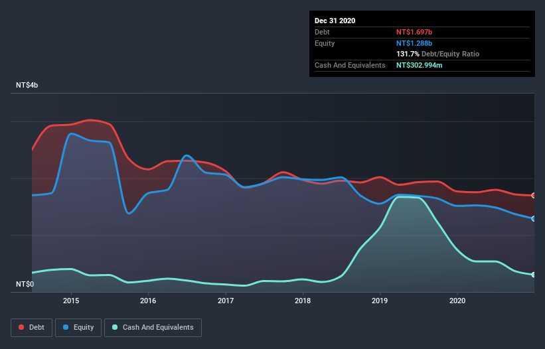Click the NT$1.288b equity value

414,43
